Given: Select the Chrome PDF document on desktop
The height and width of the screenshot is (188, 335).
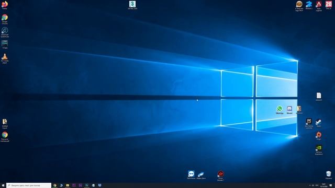Looking at the screenshot, I should tap(5, 137).
